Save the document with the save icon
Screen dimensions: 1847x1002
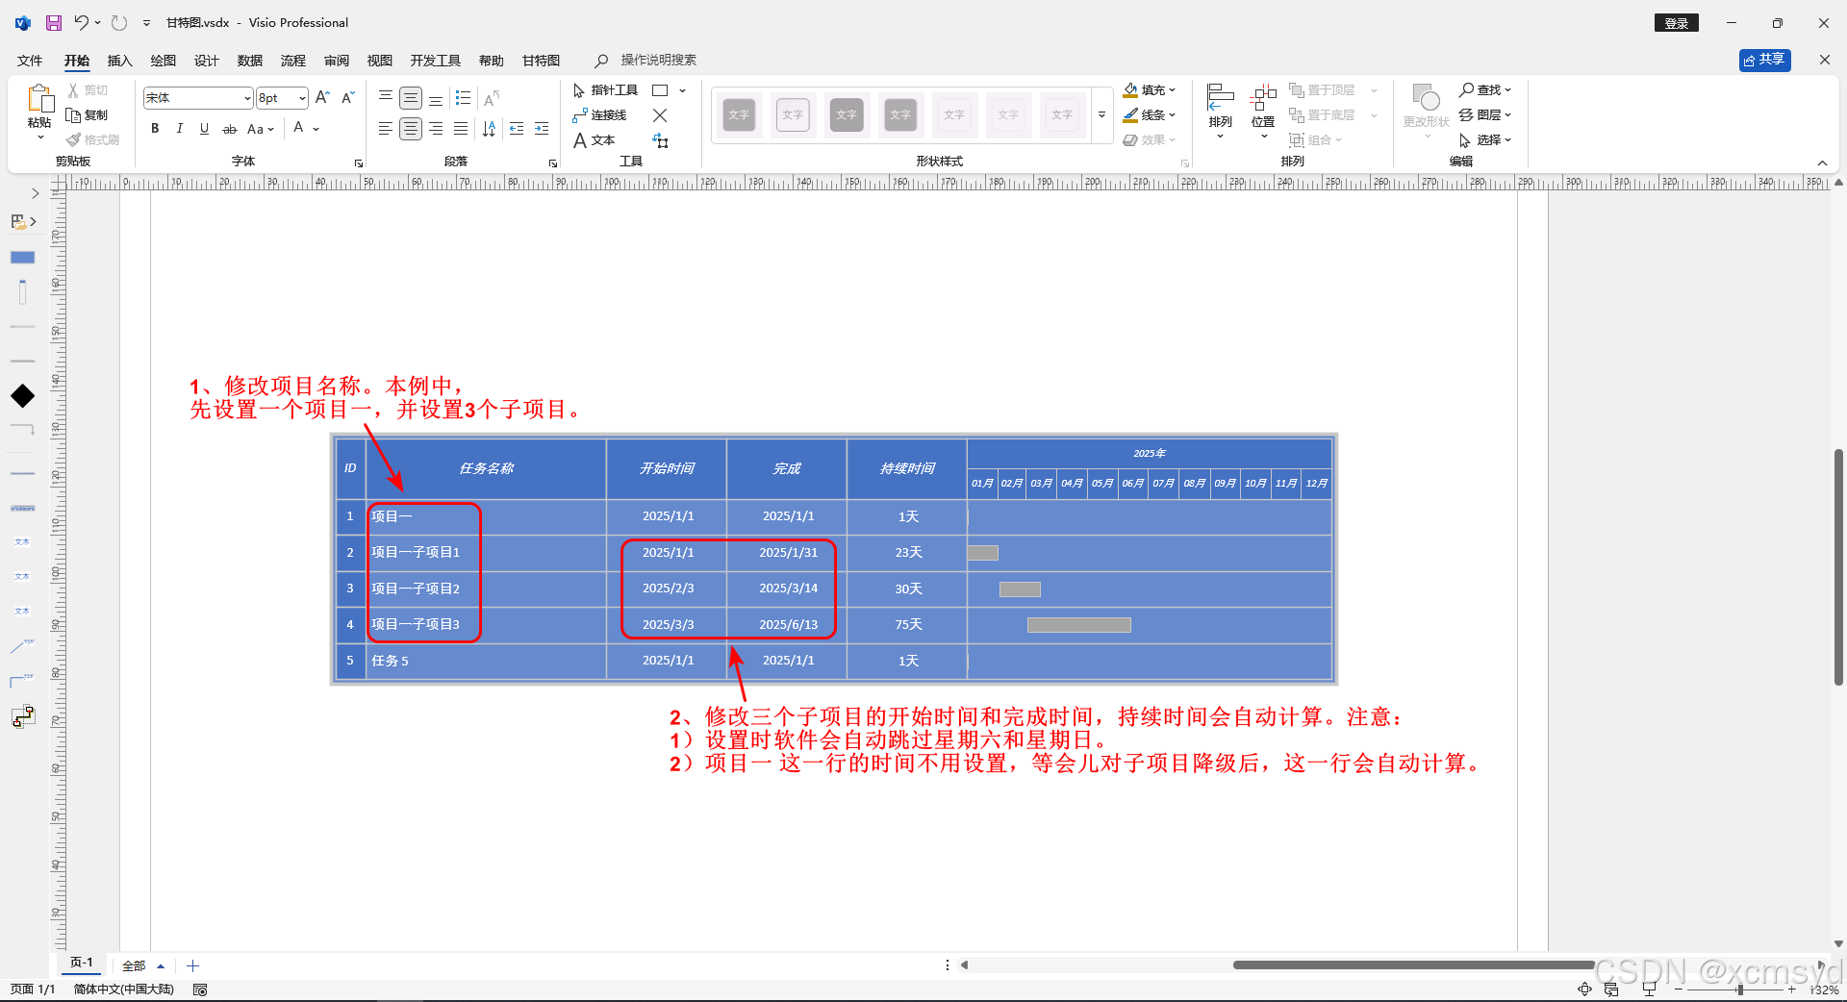pyautogui.click(x=54, y=22)
